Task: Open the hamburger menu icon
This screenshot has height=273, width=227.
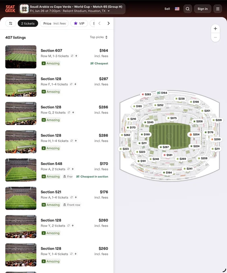Action: (218, 9)
